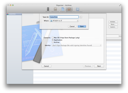
Task: Select the Archive contents radio button
Action: (x=53, y=42)
